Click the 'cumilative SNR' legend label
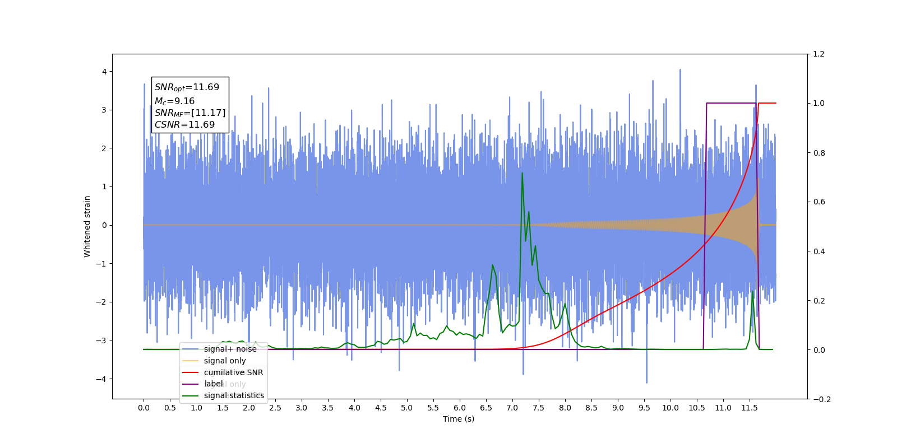The image size is (897, 448). tap(233, 372)
